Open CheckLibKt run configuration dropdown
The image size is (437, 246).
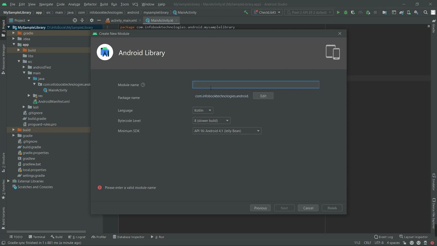pos(267,12)
